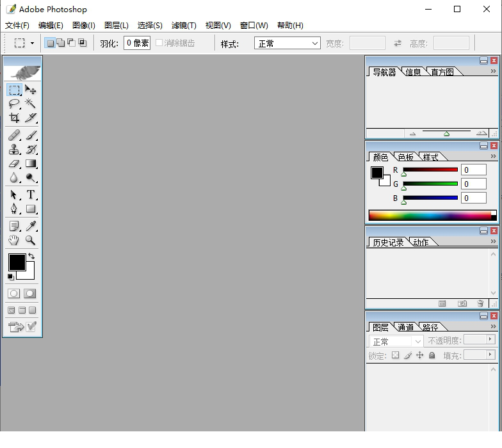Switch to Standard editing mode
This screenshot has height=448, width=502.
[14, 293]
